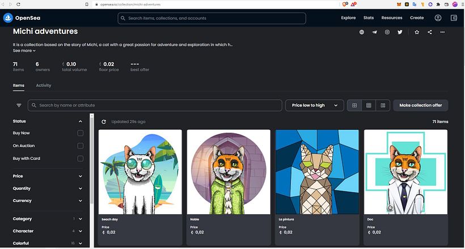The image size is (465, 249).
Task: Open the Resources menu
Action: (392, 18)
